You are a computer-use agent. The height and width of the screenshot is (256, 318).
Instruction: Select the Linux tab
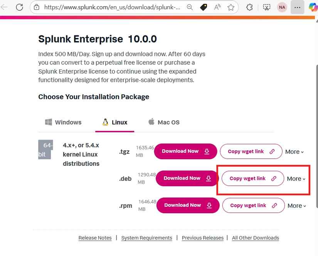coord(115,122)
